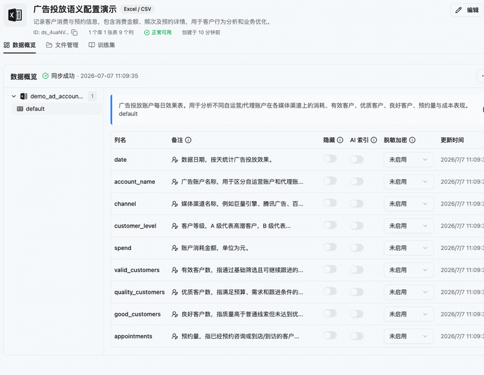Open 脱敏加密 dropdown for customer_level
The height and width of the screenshot is (375, 484).
(x=408, y=226)
